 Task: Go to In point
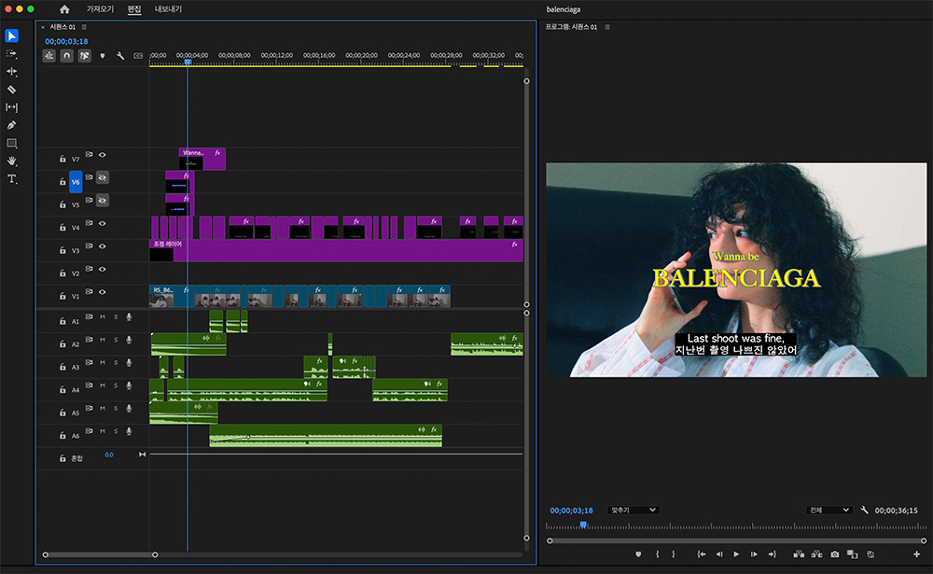pos(702,554)
